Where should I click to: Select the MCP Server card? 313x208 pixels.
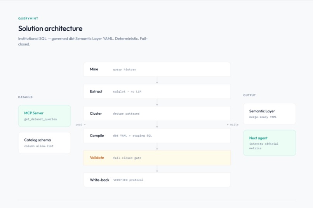[45, 116]
